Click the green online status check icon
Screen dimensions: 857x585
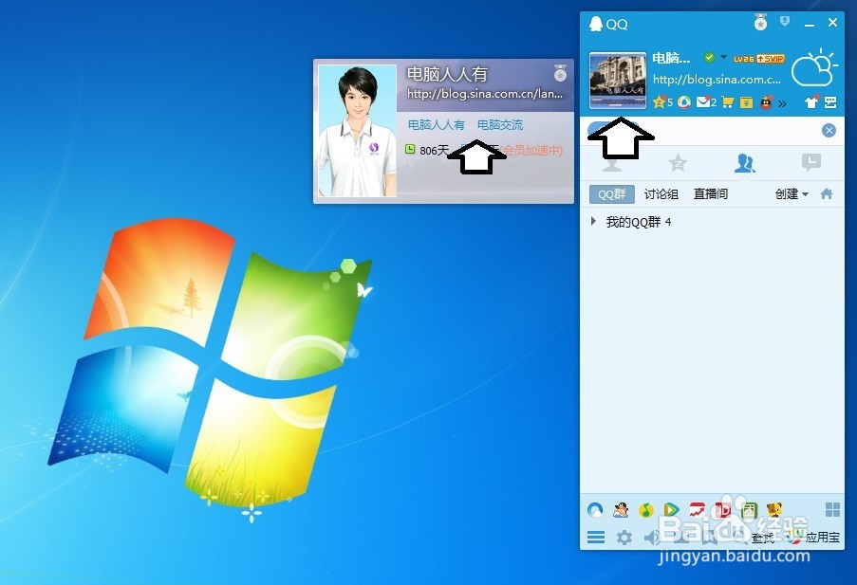[x=709, y=57]
